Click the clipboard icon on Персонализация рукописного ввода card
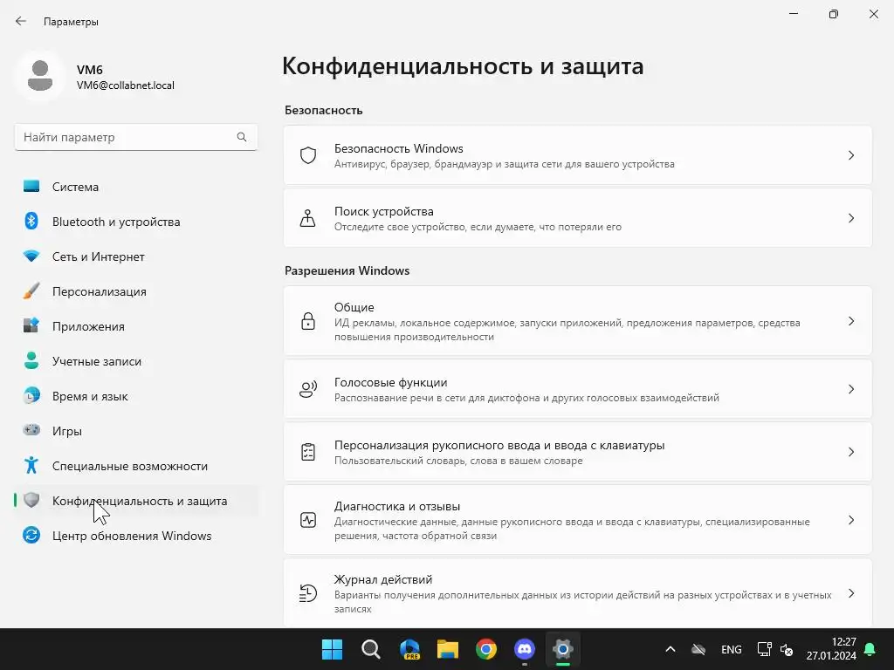 pyautogui.click(x=308, y=453)
